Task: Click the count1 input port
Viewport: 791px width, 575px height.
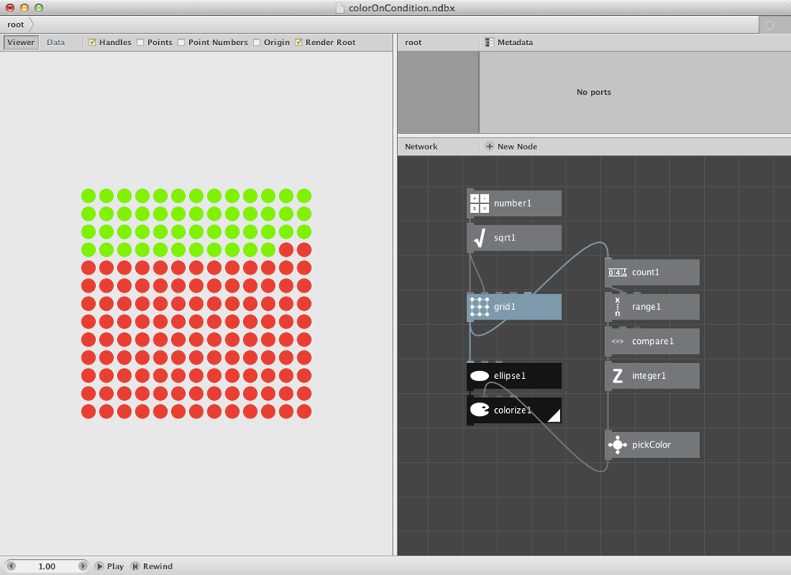Action: click(x=607, y=259)
